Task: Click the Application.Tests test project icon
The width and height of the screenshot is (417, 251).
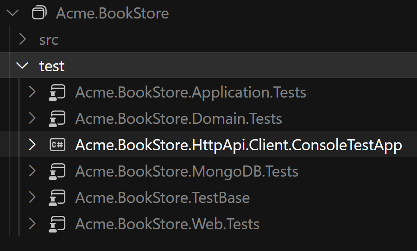Action: [57, 92]
